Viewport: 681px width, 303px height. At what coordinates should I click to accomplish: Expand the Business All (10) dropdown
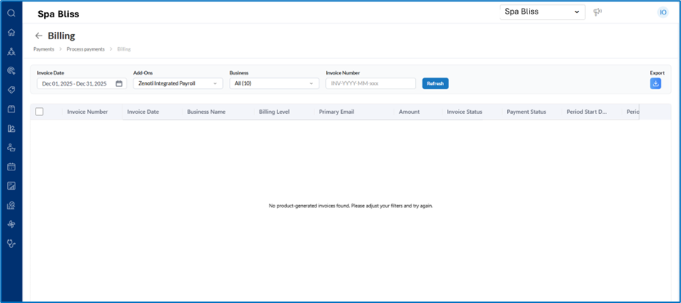click(275, 83)
